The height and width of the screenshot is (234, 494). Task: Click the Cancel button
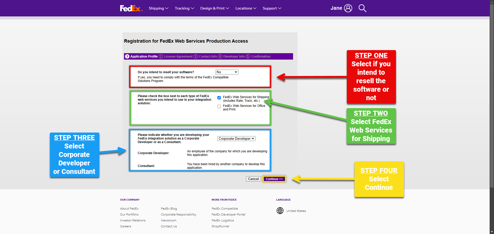(253, 179)
